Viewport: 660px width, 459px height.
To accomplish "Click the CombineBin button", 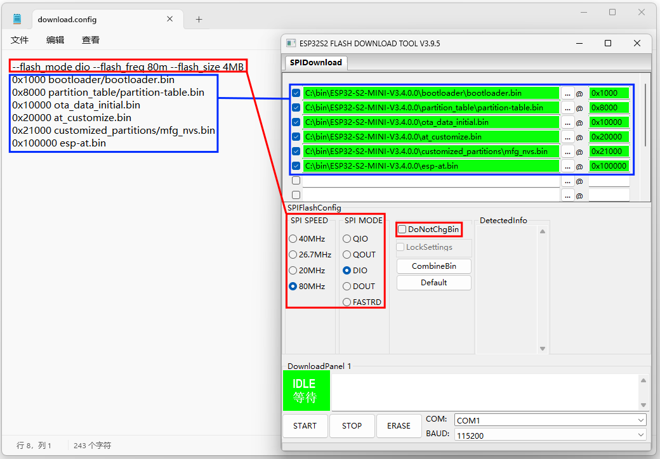I will pos(433,266).
